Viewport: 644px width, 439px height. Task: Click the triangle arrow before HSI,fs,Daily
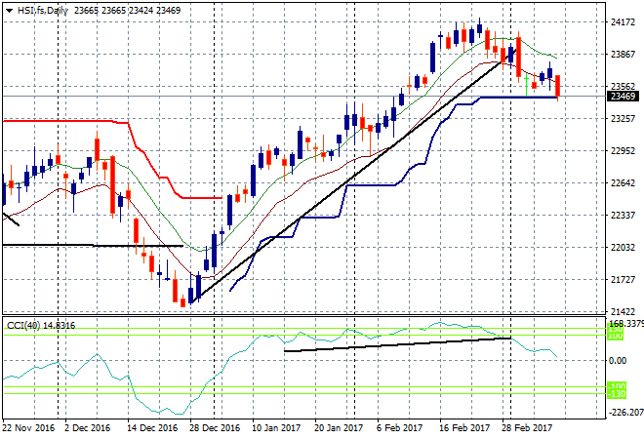point(9,11)
